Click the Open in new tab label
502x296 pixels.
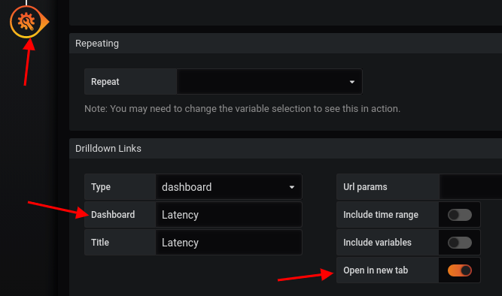[376, 270]
